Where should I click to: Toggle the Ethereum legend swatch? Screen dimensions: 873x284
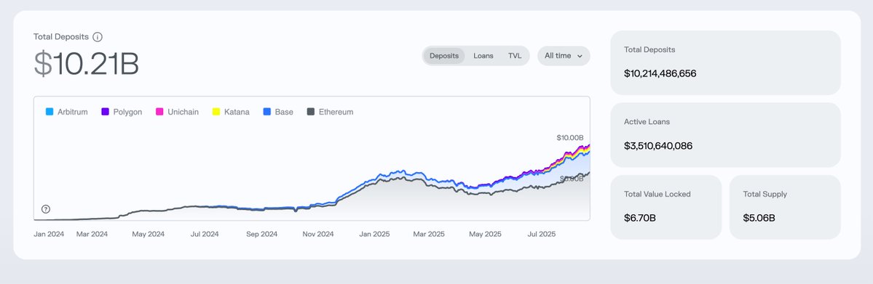311,112
